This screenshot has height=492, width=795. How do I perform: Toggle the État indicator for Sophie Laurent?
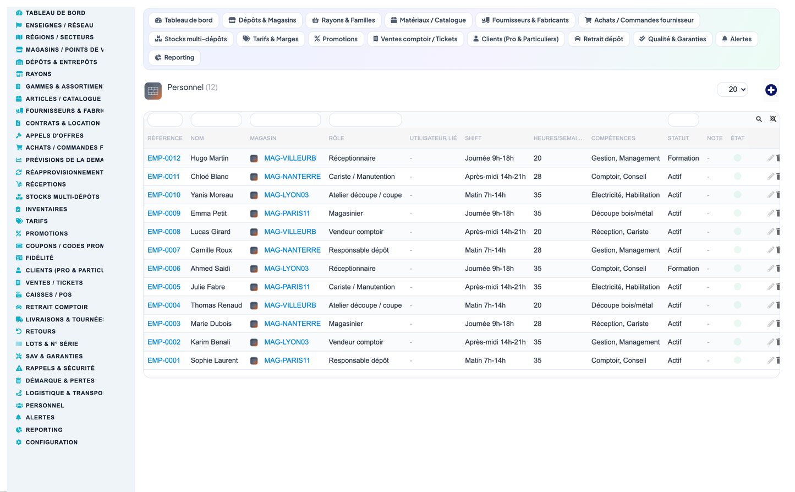pos(737,360)
